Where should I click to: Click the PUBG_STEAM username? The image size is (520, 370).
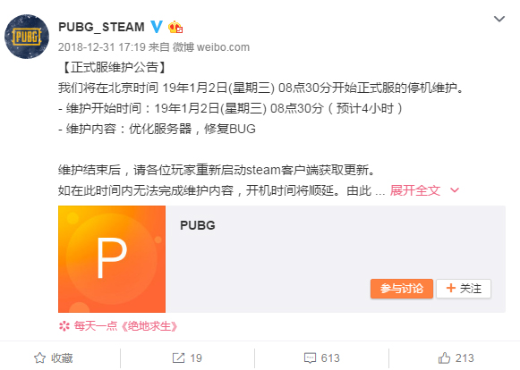101,27
